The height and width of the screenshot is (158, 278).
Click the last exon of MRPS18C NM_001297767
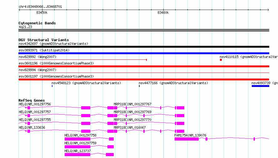pyautogui.click(x=181, y=108)
